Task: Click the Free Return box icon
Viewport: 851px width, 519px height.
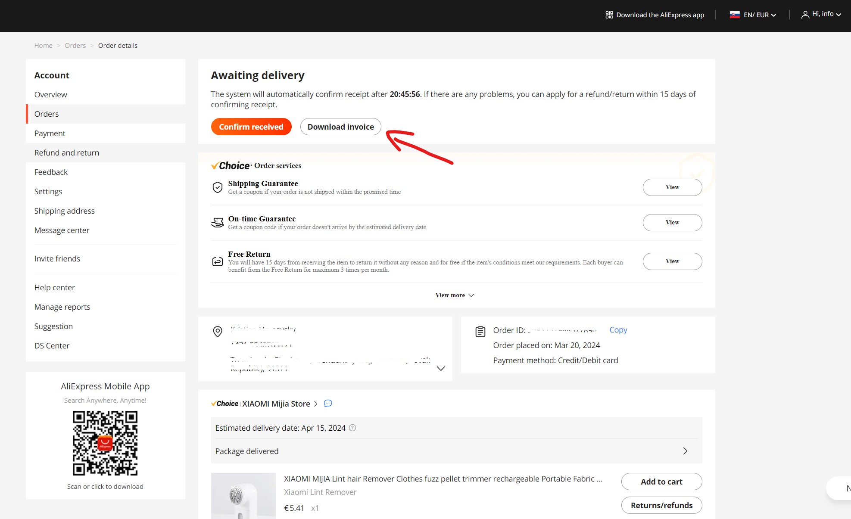Action: point(218,261)
